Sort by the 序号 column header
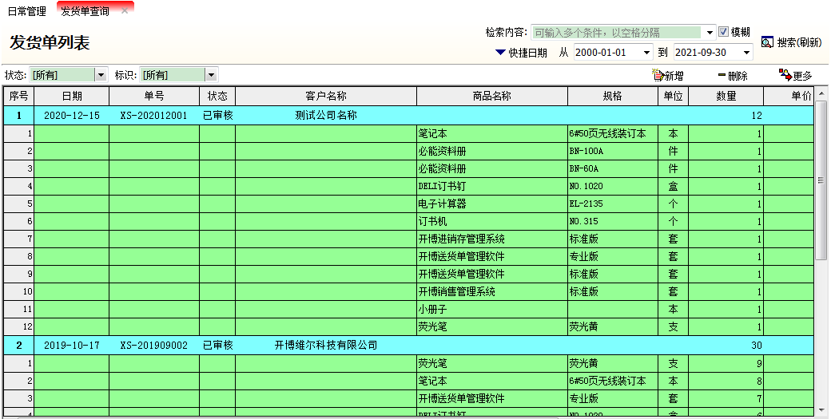The height and width of the screenshot is (419, 831). 19,96
